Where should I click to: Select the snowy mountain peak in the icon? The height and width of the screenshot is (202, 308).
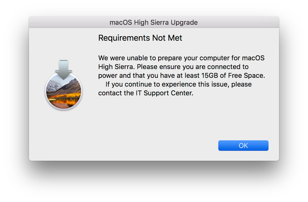pyautogui.click(x=53, y=85)
